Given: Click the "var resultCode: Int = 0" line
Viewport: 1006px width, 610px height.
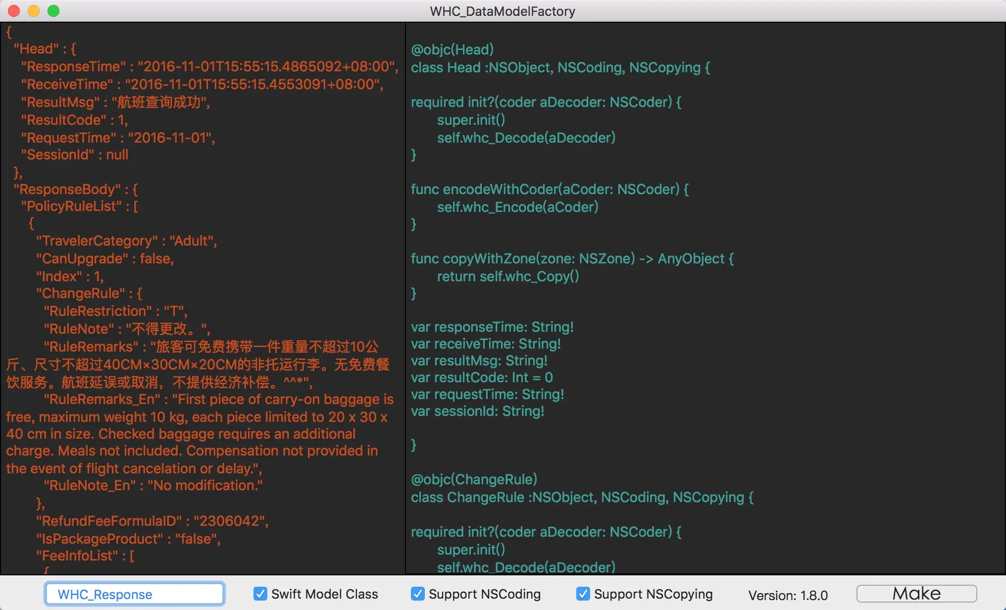Looking at the screenshot, I should (x=481, y=377).
